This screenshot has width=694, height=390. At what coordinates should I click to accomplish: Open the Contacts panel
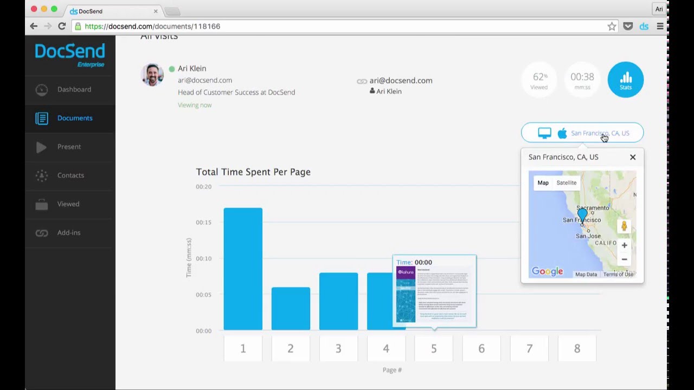pos(70,175)
